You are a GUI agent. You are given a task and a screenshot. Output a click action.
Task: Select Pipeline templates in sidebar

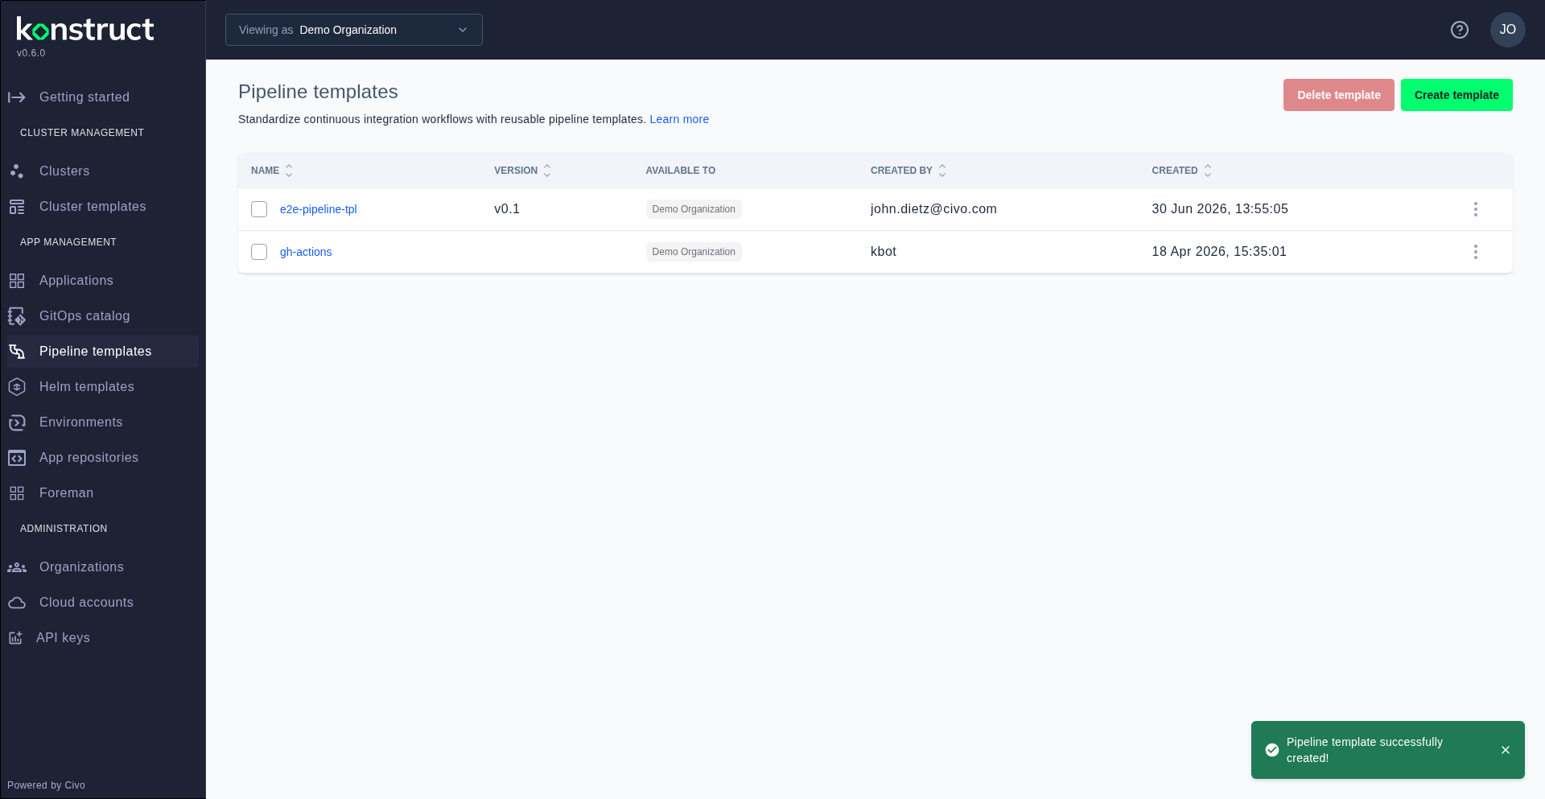(103, 352)
